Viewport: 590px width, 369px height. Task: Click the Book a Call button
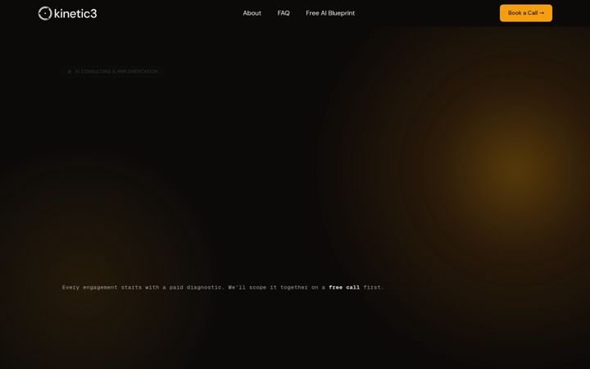pyautogui.click(x=525, y=13)
